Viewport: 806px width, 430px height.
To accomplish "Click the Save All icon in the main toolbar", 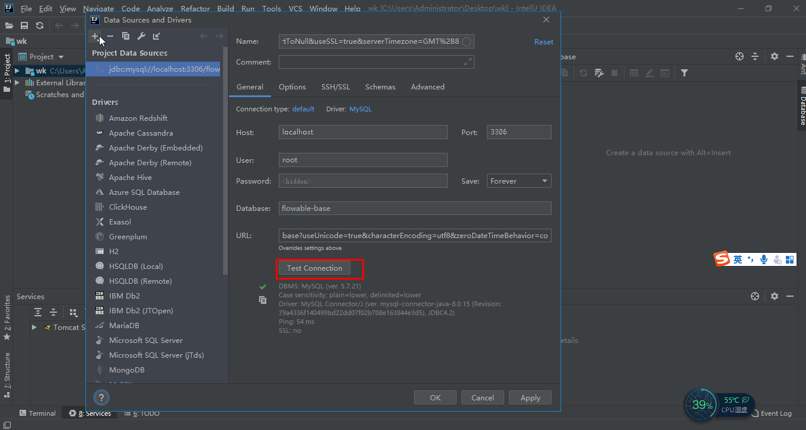I will pos(24,25).
